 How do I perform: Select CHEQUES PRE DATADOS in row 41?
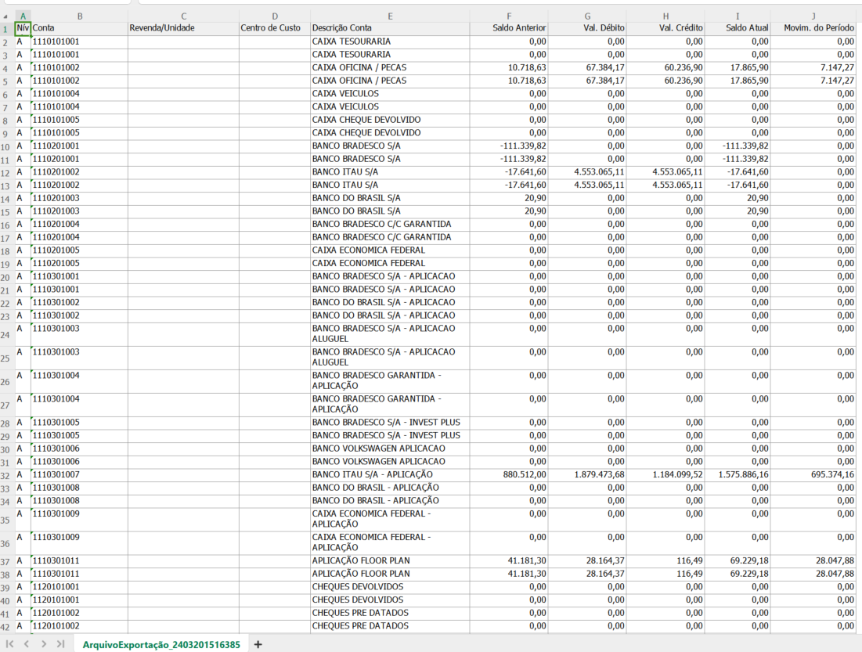point(391,614)
